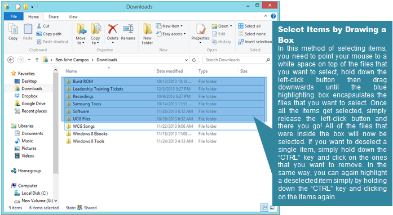
Task: Switch to the Share tab
Action: pyautogui.click(x=54, y=17)
